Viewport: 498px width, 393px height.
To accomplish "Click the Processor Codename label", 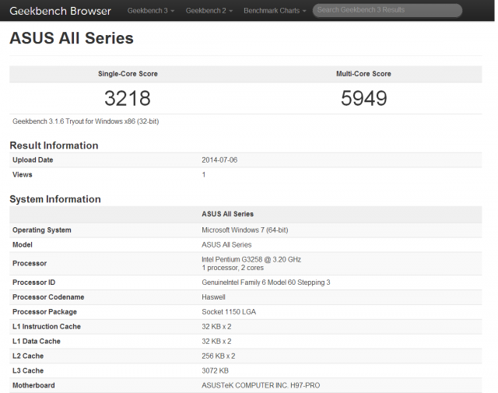I will tap(48, 297).
